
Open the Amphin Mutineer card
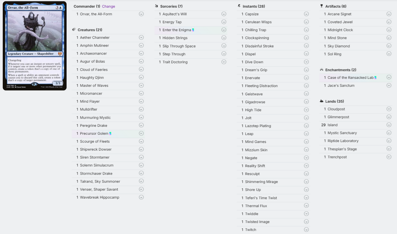point(94,45)
